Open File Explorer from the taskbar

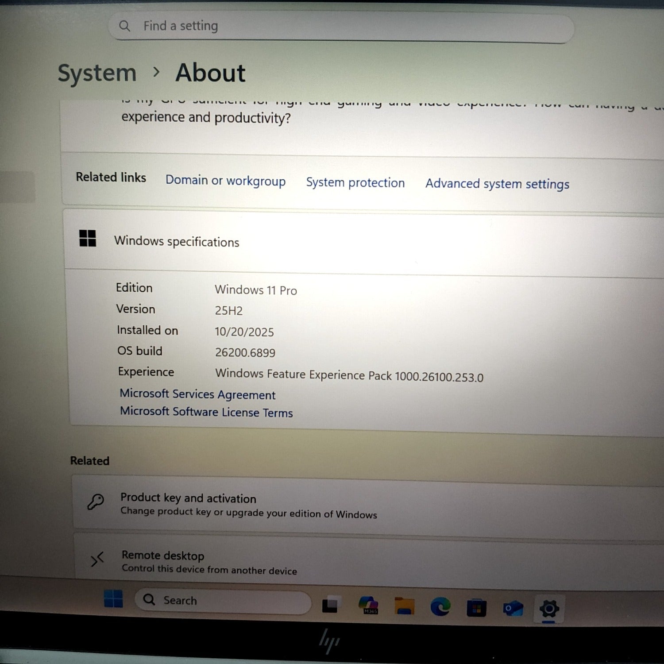[404, 606]
